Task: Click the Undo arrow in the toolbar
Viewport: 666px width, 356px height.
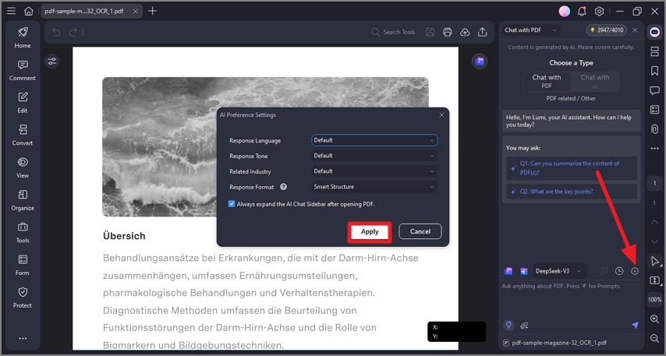Action: [56, 32]
